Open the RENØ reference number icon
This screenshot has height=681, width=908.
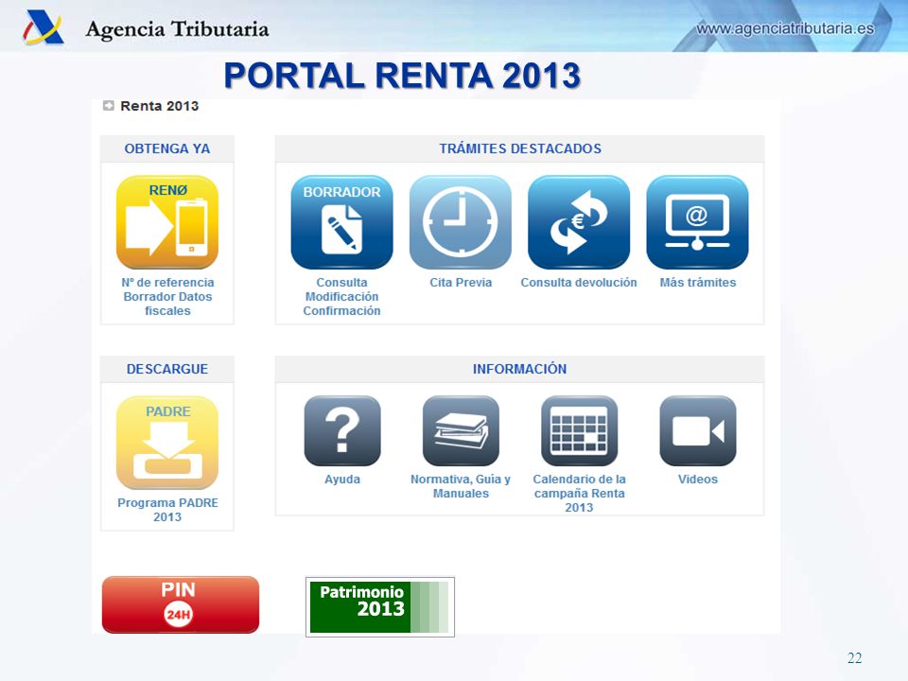[x=167, y=221]
